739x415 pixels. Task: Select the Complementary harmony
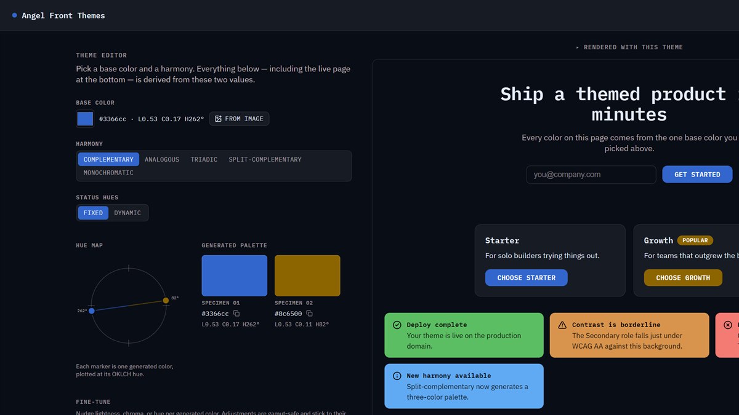point(108,159)
